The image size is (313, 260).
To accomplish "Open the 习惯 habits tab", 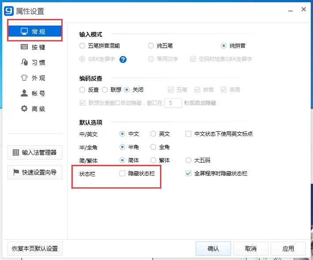I will click(x=33, y=63).
